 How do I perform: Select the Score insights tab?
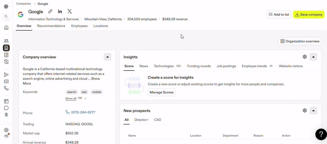coord(129,66)
